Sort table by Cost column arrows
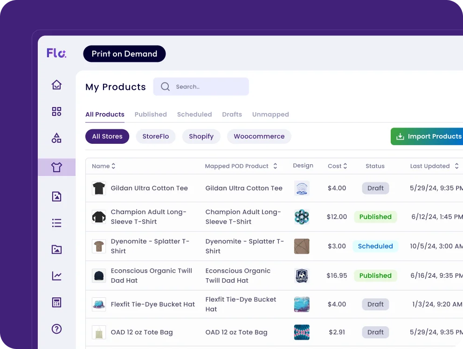The image size is (463, 349). [345, 166]
